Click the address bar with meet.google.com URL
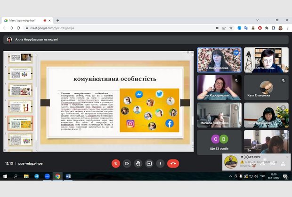This screenshot has width=292, height=197. pyautogui.click(x=118, y=28)
